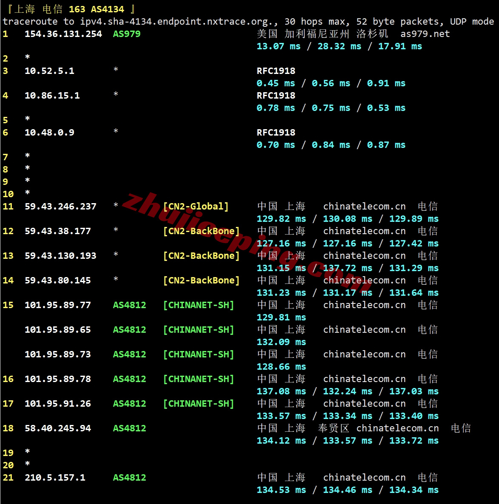Click the green AS979 label
This screenshot has width=499, height=504.
click(127, 34)
